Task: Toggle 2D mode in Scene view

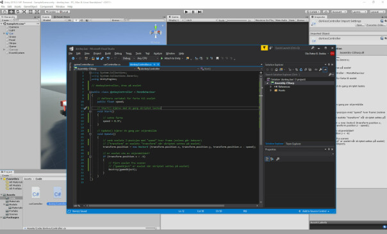Action: click(x=70, y=20)
